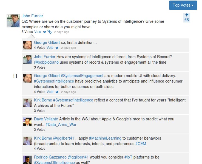Screen dimensions: 202x164
Task: Open the Top Votes sort dropdown
Action: coord(183,5)
